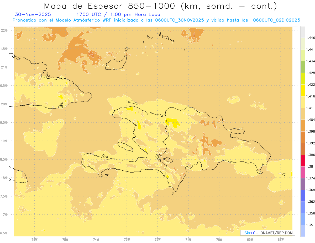The image size is (315, 243).
Task: Click the legend value '1.404'
Action: (311, 120)
